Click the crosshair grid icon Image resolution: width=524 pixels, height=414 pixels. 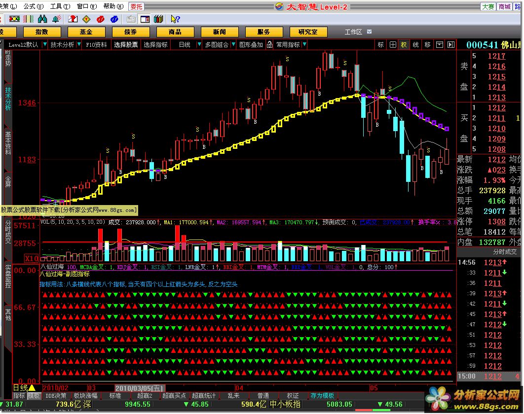coord(393,44)
